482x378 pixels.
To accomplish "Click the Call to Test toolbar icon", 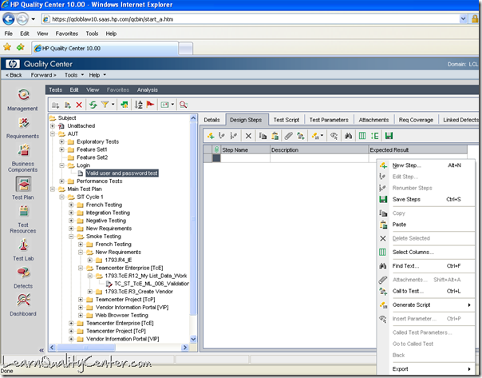I will click(301, 136).
